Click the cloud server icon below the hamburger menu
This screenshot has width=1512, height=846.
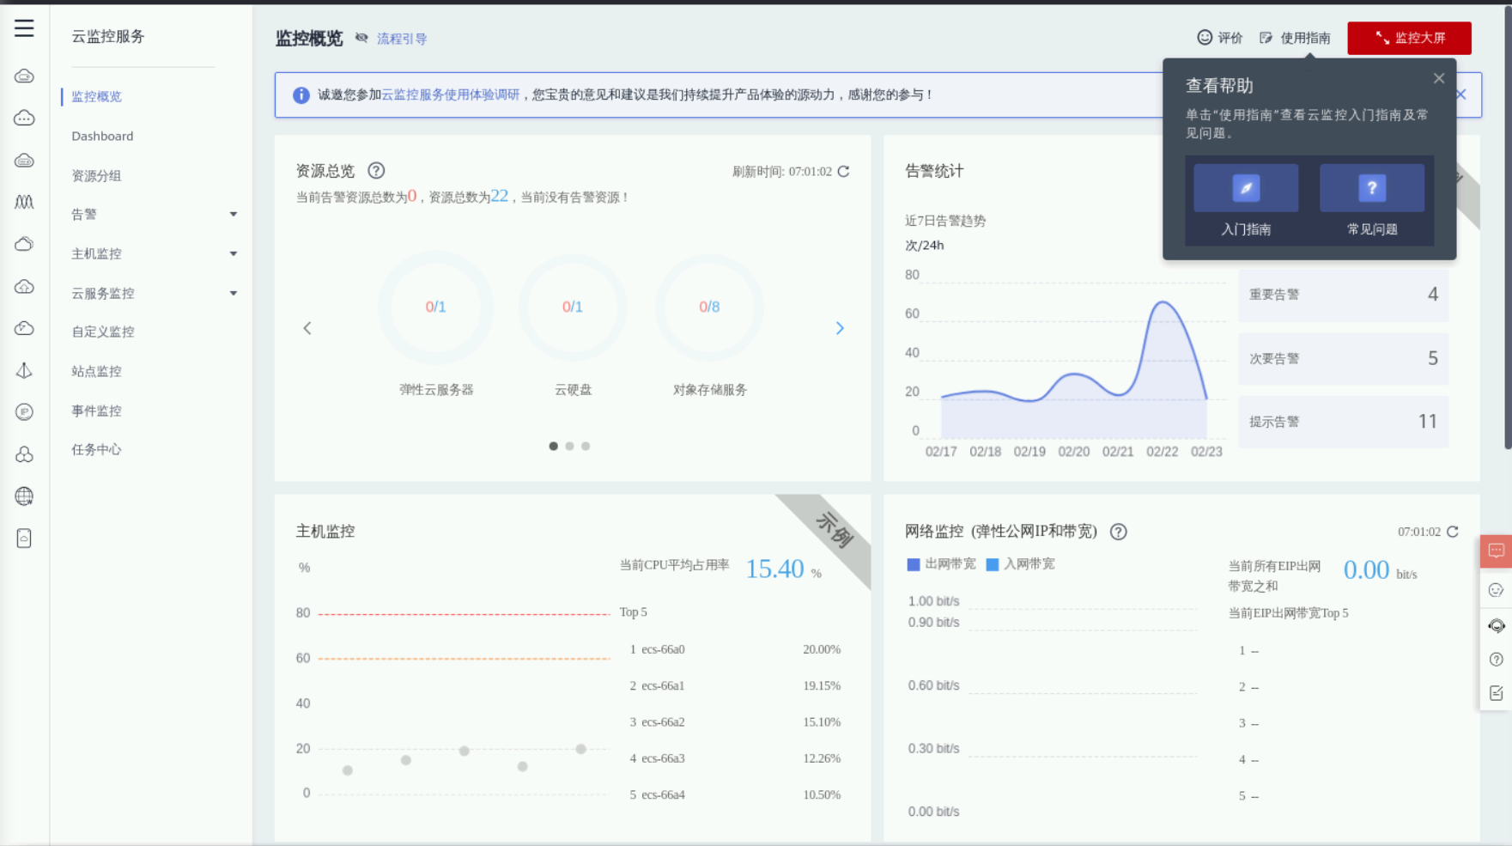pos(24,76)
